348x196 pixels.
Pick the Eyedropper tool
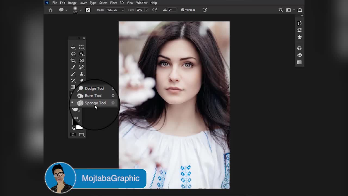(73, 67)
